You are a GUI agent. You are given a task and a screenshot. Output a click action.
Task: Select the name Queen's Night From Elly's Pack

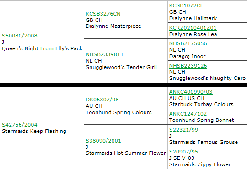coord(42,48)
